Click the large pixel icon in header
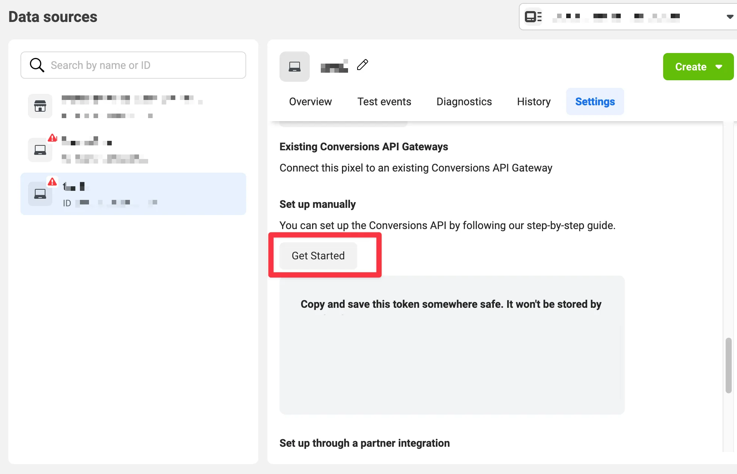Screen dimensions: 737x474 point(294,67)
